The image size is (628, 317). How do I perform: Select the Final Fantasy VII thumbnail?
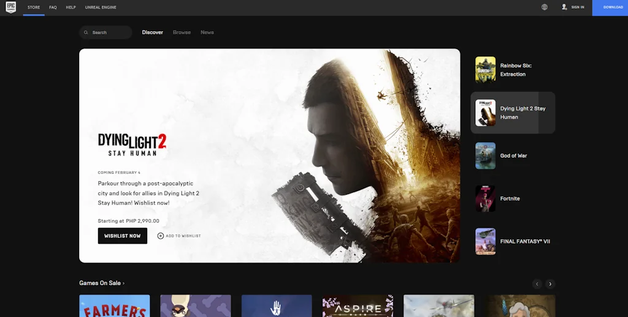486,242
